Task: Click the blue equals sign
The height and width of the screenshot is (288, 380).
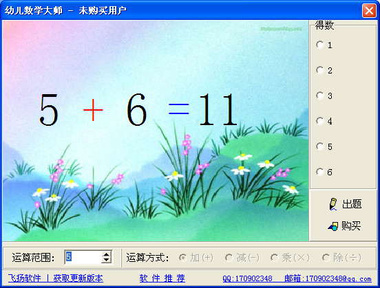Action: (x=178, y=109)
